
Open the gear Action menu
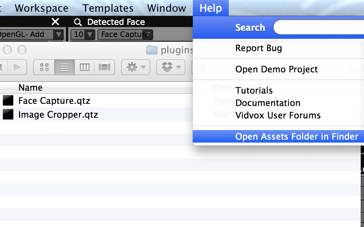pos(136,67)
